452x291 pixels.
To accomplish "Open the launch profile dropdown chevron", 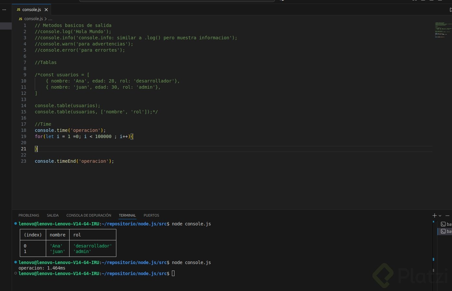I will pos(440,216).
